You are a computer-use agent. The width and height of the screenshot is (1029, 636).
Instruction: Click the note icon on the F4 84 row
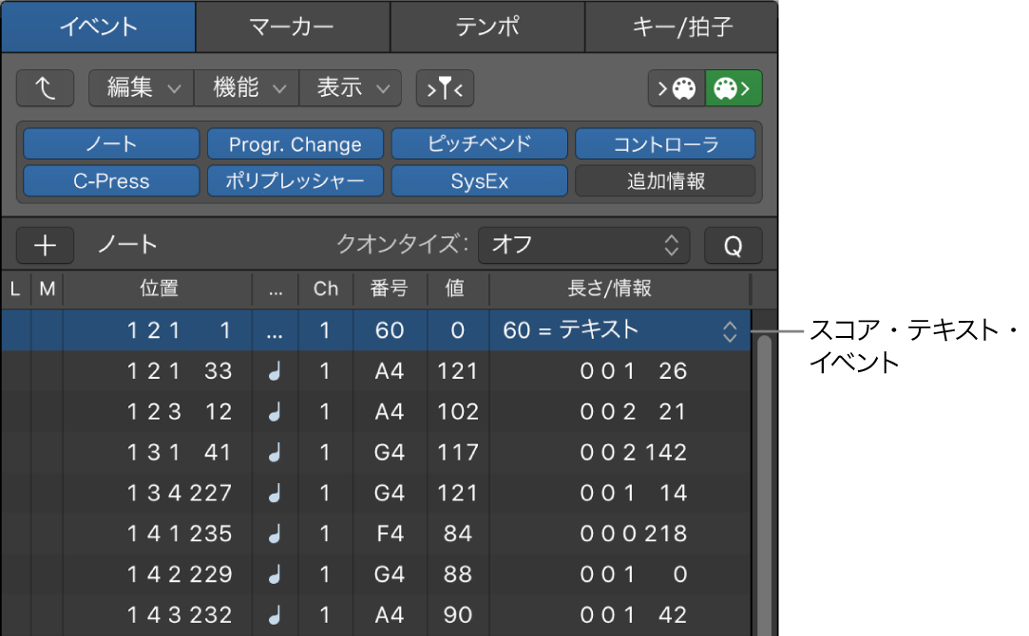[275, 533]
